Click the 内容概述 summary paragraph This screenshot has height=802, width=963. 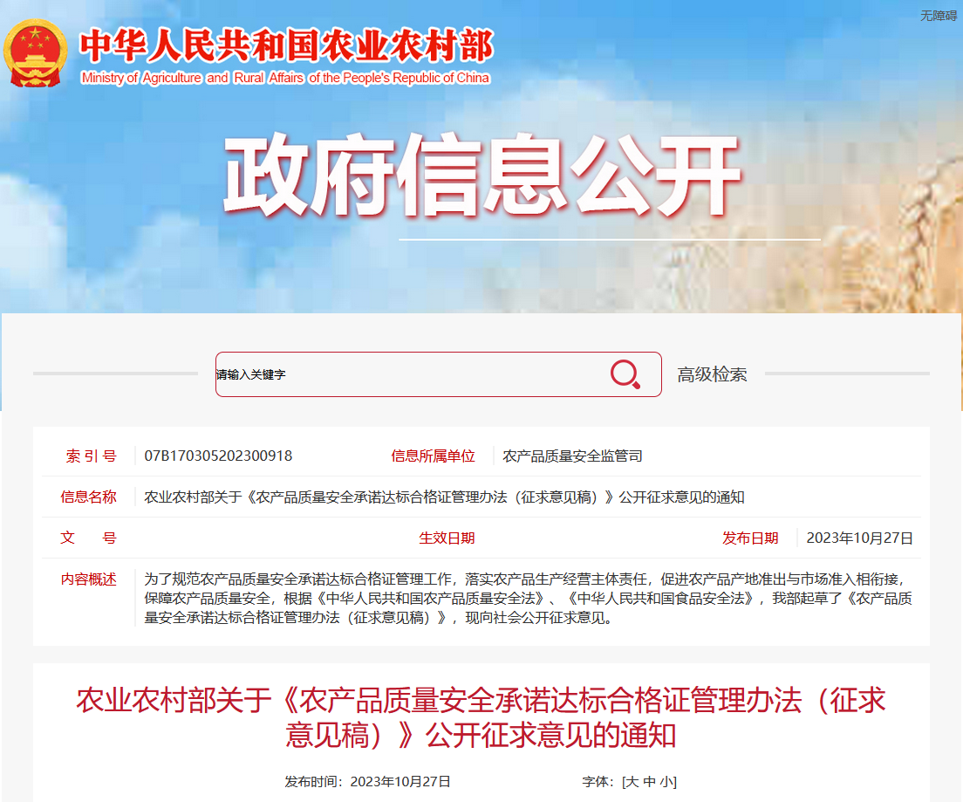click(529, 599)
